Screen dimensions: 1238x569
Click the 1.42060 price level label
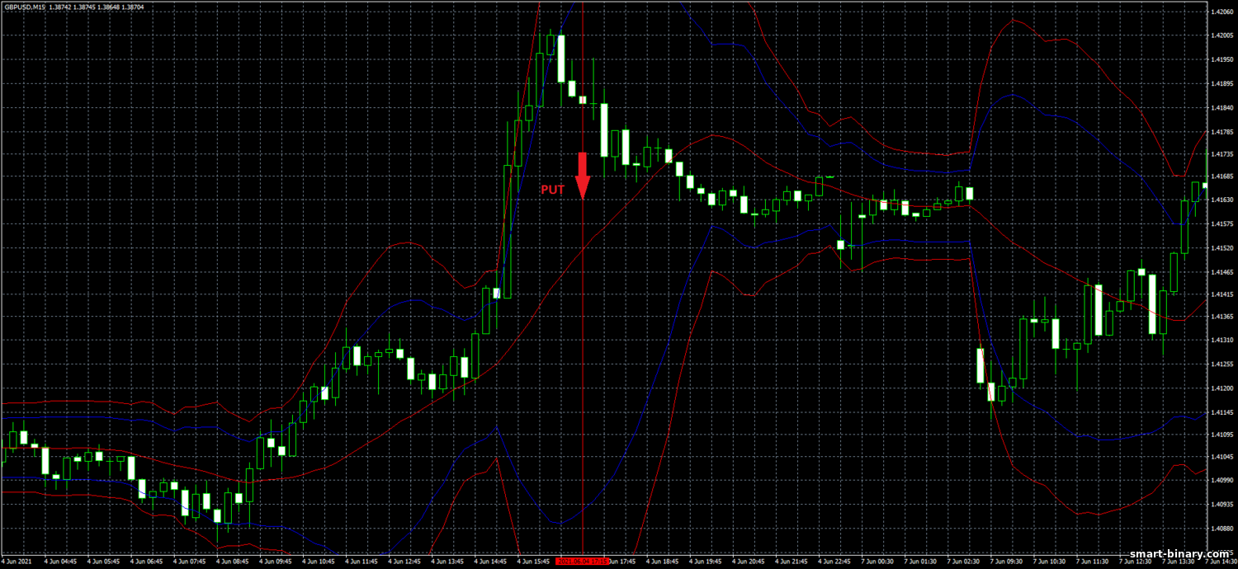tap(1221, 12)
